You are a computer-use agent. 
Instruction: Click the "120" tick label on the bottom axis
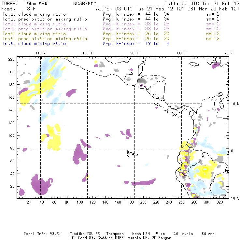tap(92, 202)
